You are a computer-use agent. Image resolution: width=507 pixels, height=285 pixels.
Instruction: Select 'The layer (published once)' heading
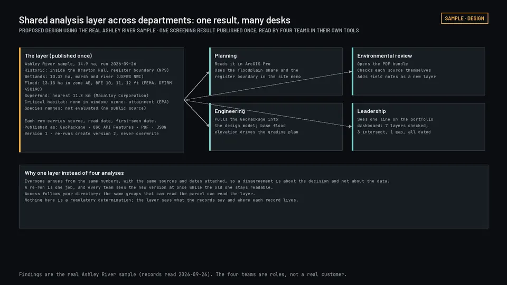[x=58, y=55]
